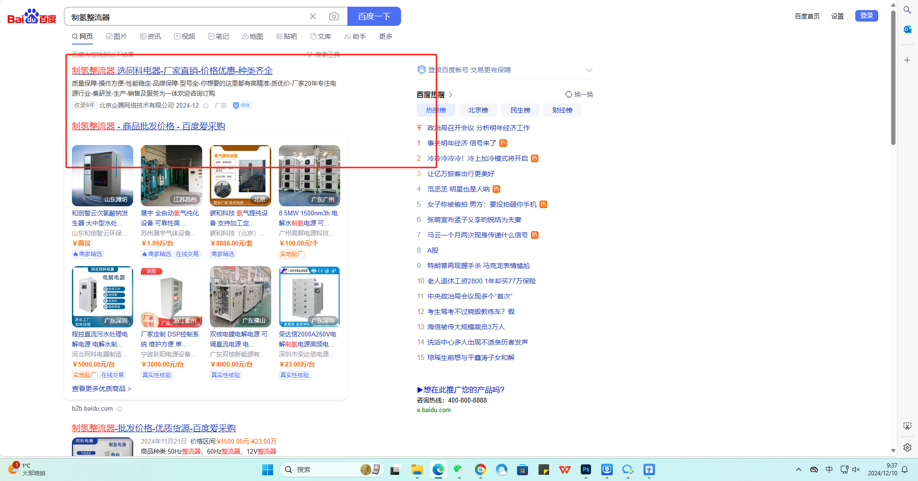918x481 pixels.
Task: Click the network display icon in the tray
Action: point(844,470)
